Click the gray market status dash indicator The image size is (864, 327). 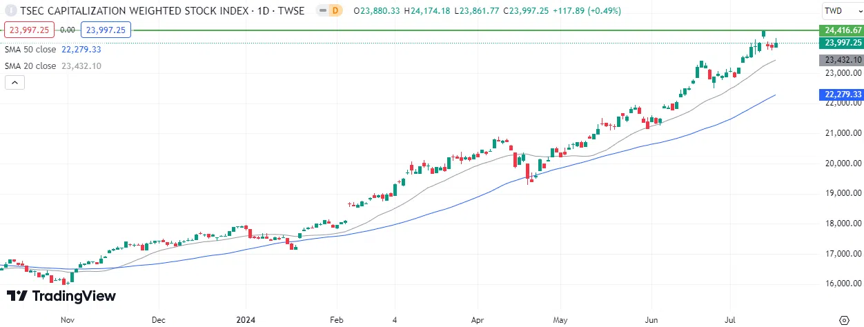pos(322,11)
